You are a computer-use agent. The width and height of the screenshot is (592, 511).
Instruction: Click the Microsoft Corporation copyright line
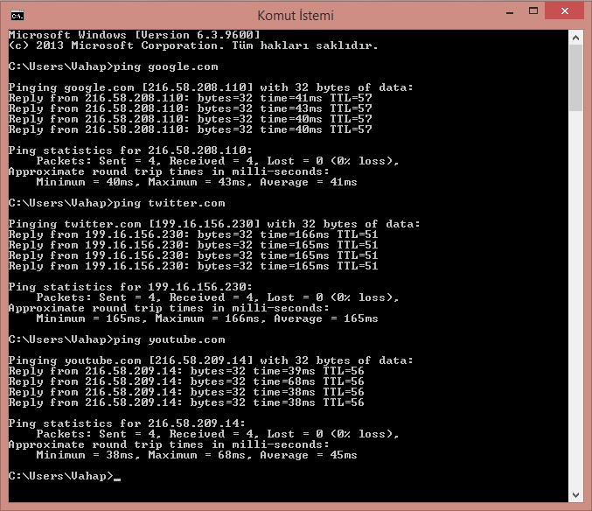(x=193, y=45)
